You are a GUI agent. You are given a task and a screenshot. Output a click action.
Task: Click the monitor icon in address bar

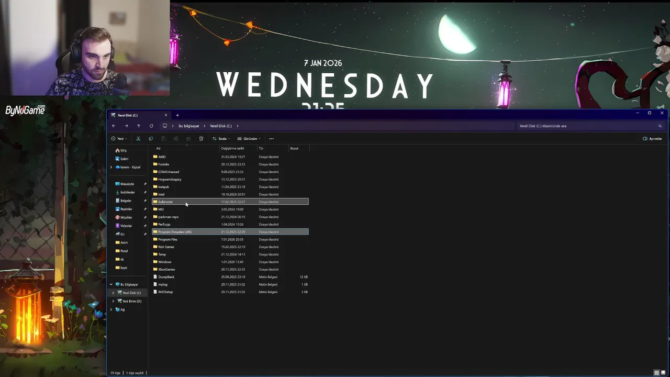point(165,126)
